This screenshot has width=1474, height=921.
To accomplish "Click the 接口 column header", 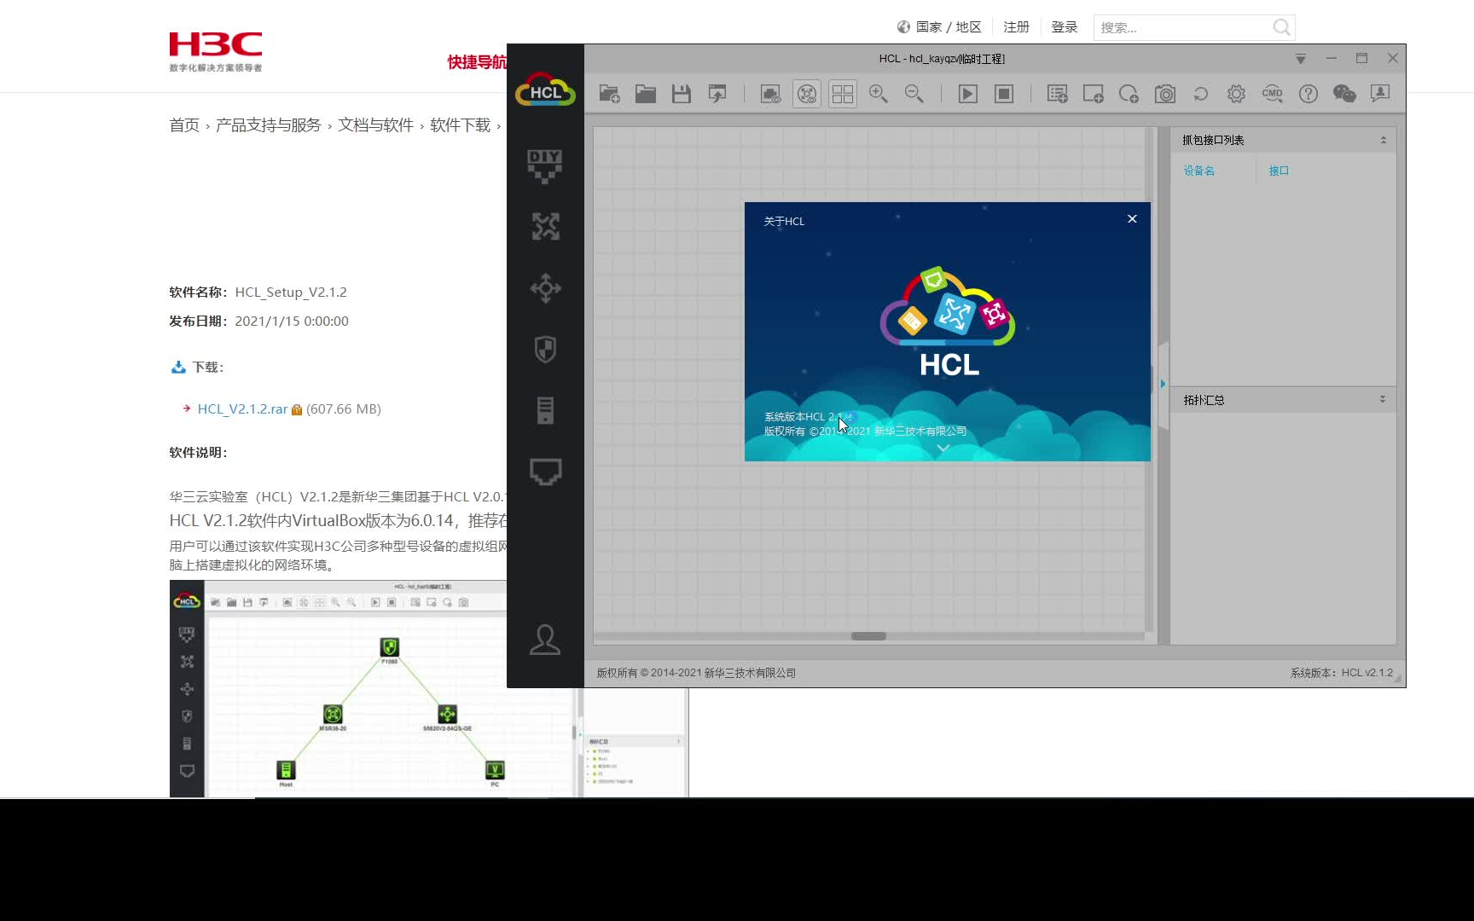I will [x=1279, y=171].
